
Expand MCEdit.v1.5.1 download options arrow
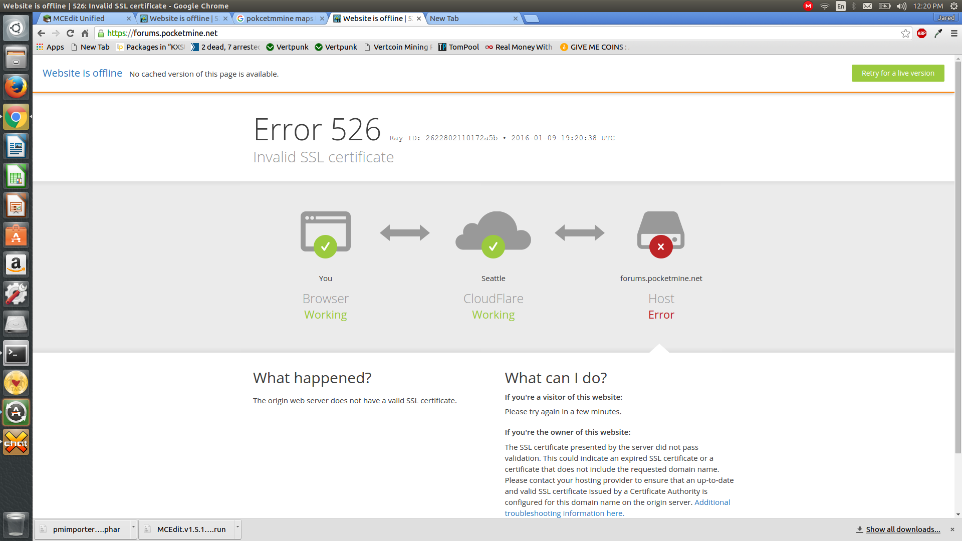[x=237, y=529]
